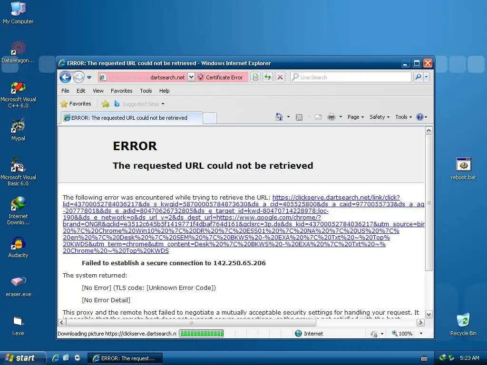Viewport: 487px width, 365px height.
Task: Click the Compatibility View icon
Action: click(x=255, y=77)
